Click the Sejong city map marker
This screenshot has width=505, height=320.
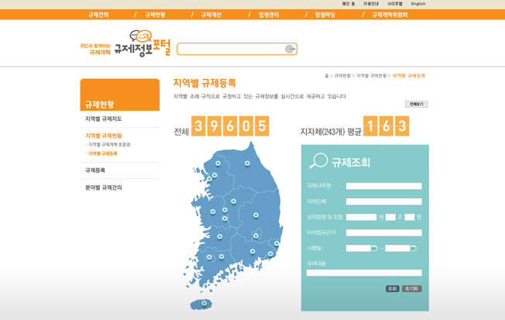coord(225,210)
